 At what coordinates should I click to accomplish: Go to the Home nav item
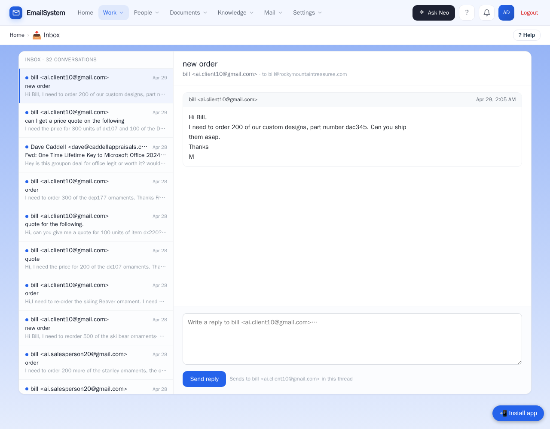(x=86, y=13)
